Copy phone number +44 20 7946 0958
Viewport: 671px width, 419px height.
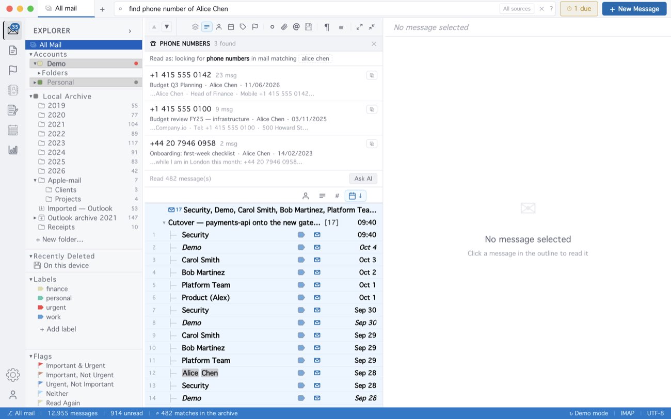[x=372, y=143]
